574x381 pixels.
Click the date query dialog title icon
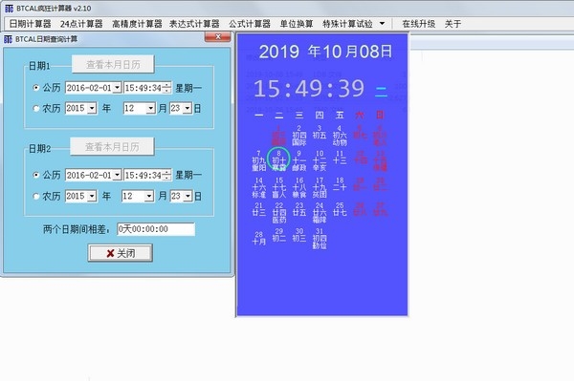click(x=8, y=39)
